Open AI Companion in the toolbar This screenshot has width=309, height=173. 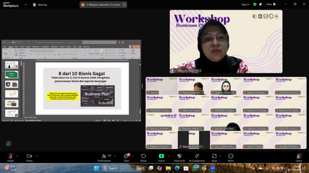197,157
